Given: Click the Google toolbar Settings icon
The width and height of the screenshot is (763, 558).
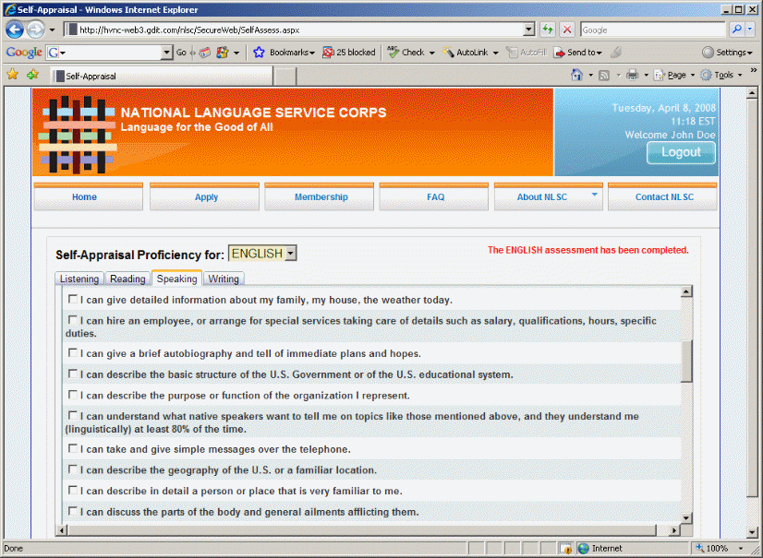Looking at the screenshot, I should [708, 52].
